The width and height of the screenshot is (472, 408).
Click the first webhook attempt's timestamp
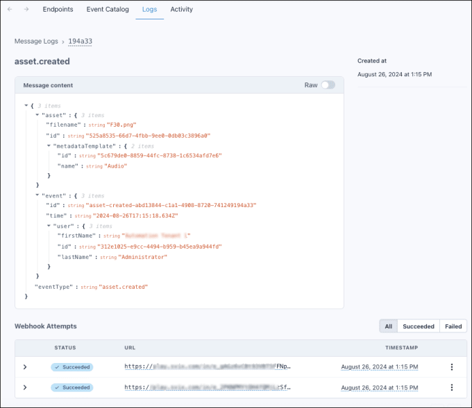[379, 367]
